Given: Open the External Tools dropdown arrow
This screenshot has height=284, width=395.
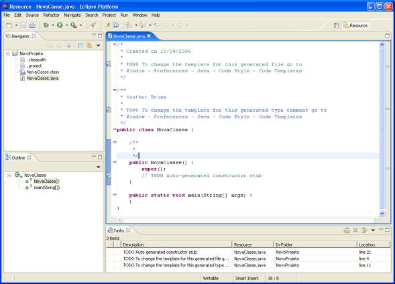Looking at the screenshot, I should click(80, 25).
